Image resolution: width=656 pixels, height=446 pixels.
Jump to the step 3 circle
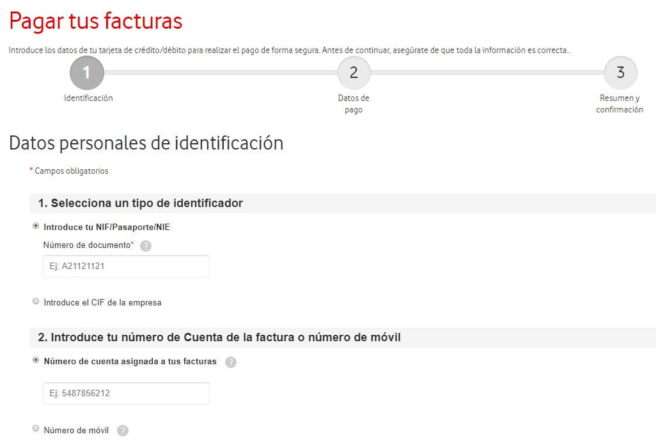click(620, 73)
